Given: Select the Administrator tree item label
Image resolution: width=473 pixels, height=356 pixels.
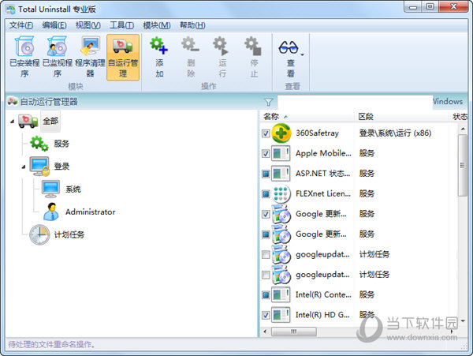Looking at the screenshot, I should pyautogui.click(x=91, y=212).
